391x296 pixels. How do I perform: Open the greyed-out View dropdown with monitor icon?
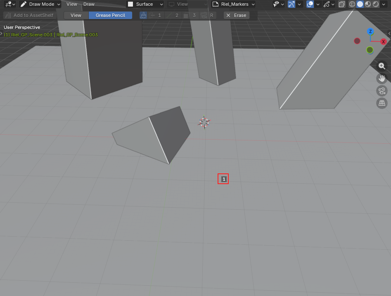click(x=187, y=4)
